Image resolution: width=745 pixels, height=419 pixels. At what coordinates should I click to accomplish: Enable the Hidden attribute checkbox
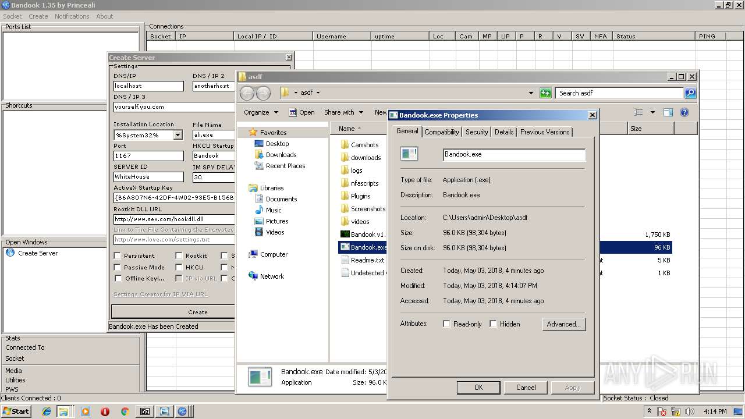tap(493, 324)
